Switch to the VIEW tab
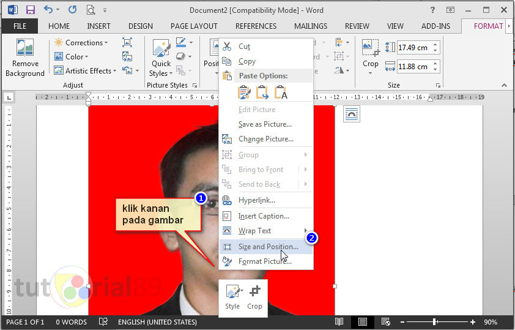The image size is (515, 330). [395, 26]
